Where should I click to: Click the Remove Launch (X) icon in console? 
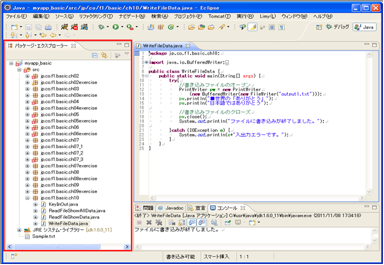(149, 222)
